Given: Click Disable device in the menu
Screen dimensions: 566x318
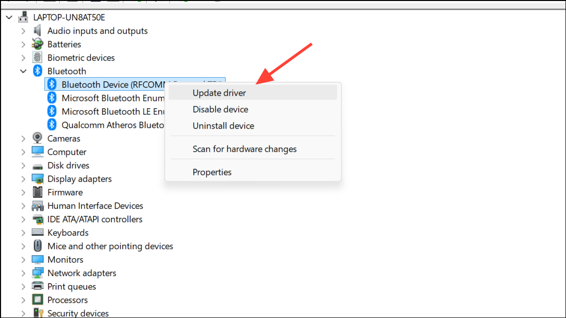Looking at the screenshot, I should [220, 109].
